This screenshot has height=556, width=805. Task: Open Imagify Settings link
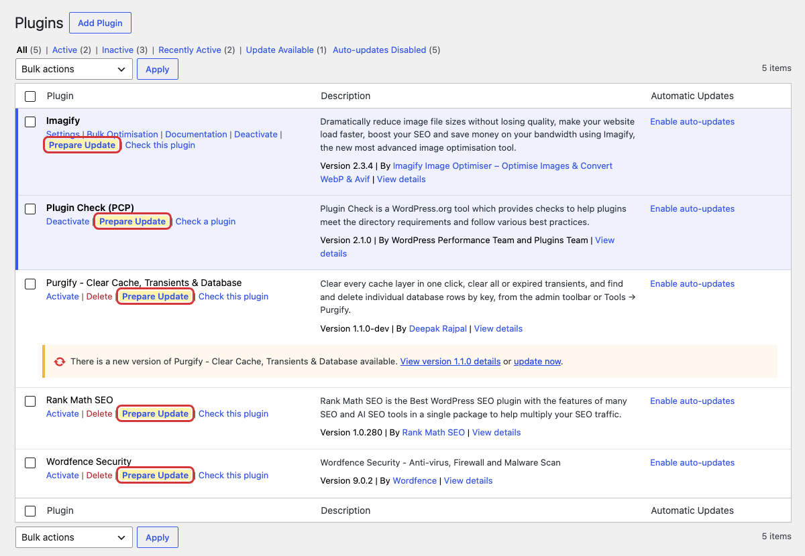point(63,135)
